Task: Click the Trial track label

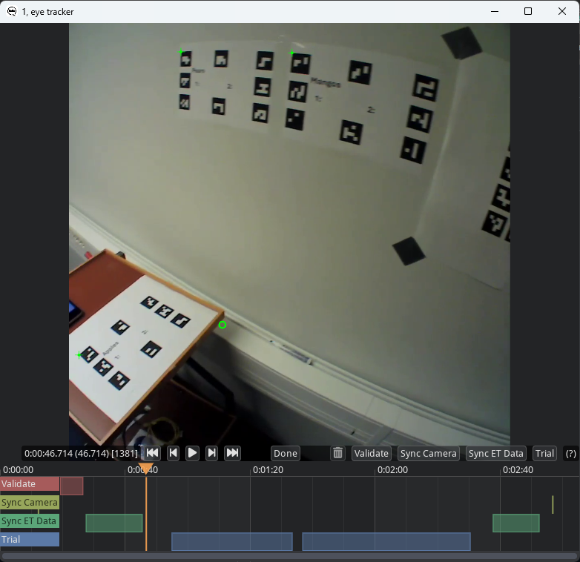Action: tap(30, 540)
